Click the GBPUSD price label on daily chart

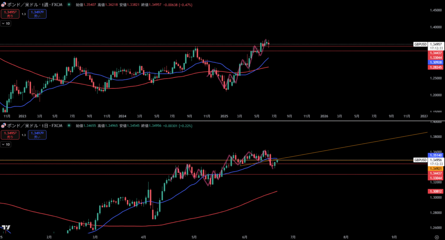pyautogui.click(x=420, y=160)
